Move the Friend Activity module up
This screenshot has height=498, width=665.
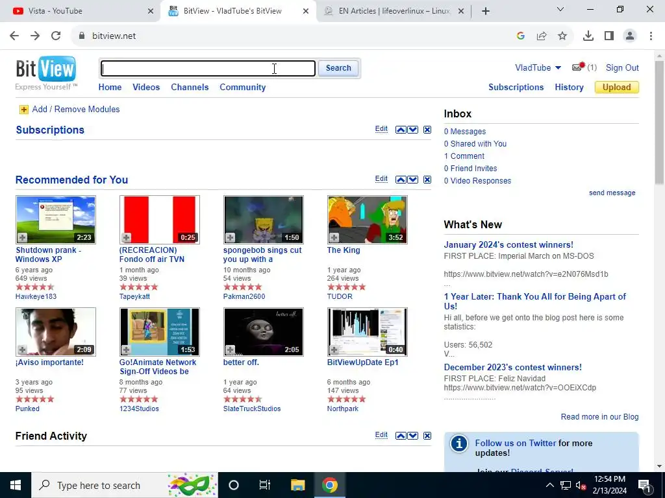click(401, 436)
